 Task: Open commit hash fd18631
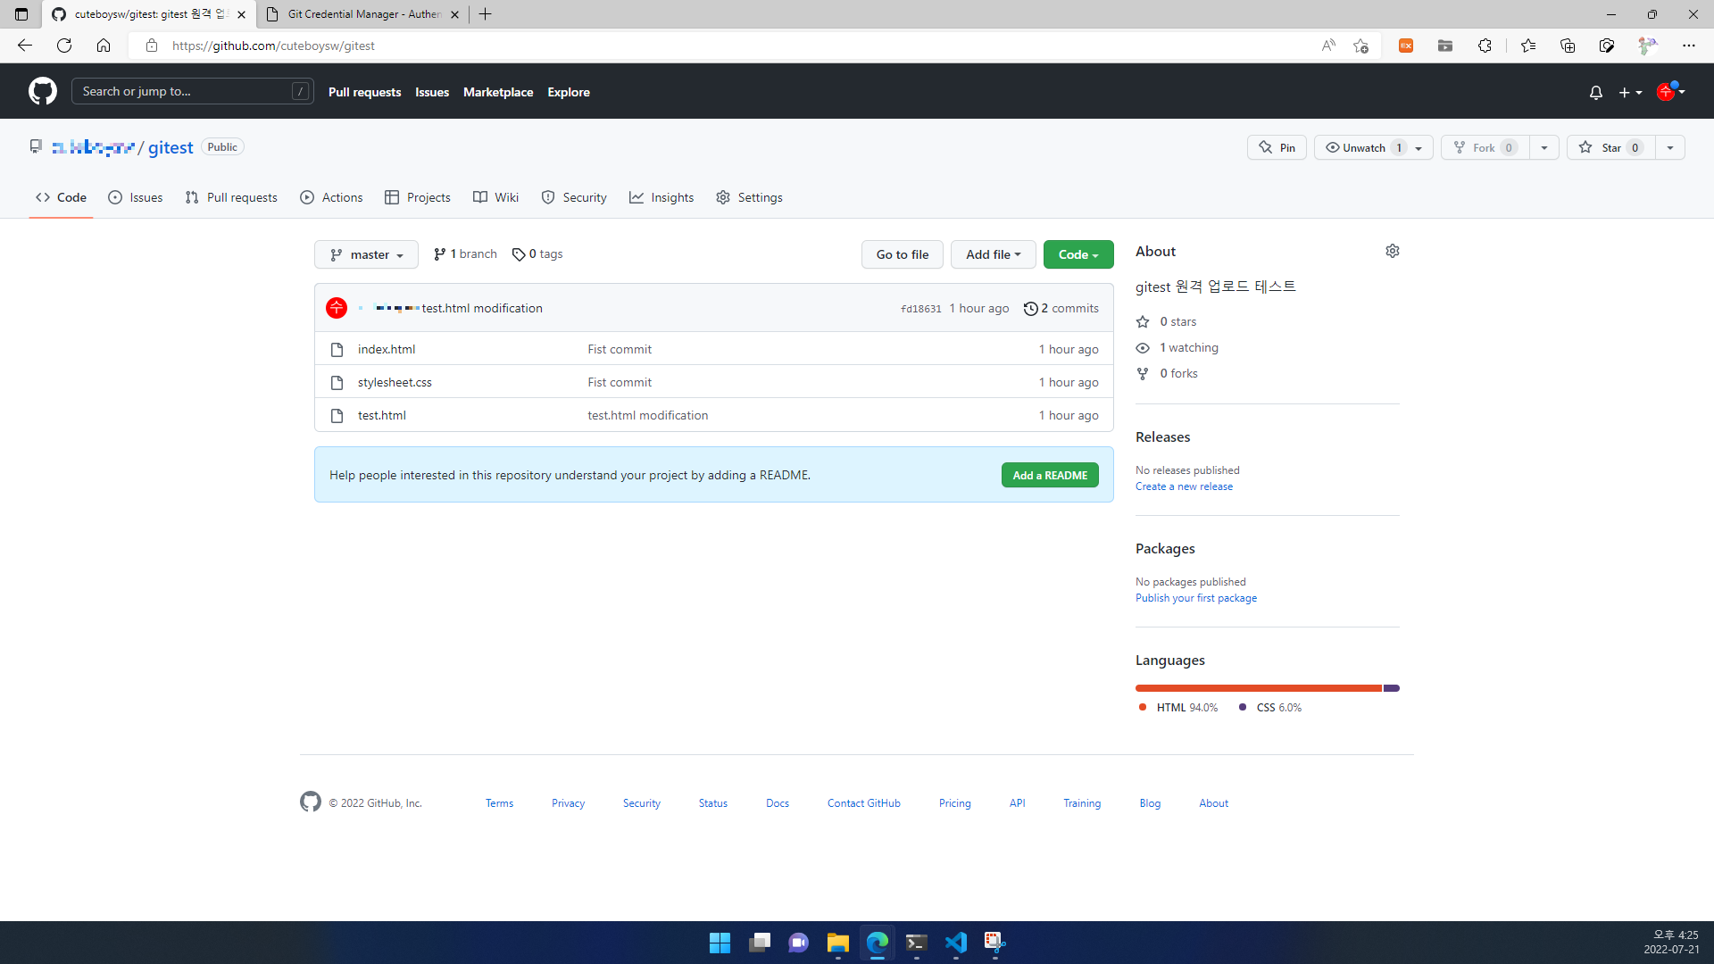(x=920, y=309)
